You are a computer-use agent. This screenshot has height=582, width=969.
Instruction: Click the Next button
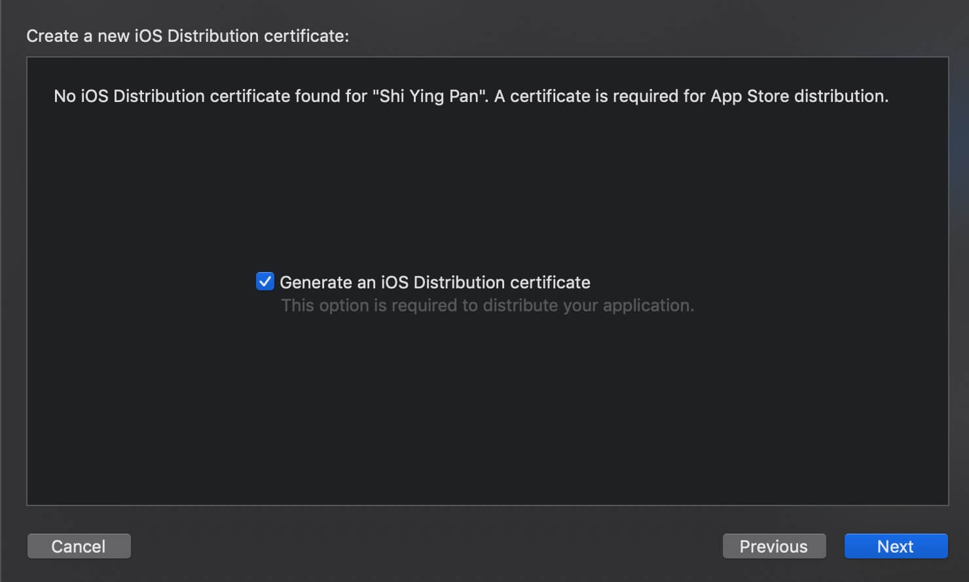coord(896,546)
